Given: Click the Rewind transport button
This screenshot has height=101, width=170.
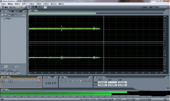Looking at the screenshot, I should pyautogui.click(x=27, y=81).
